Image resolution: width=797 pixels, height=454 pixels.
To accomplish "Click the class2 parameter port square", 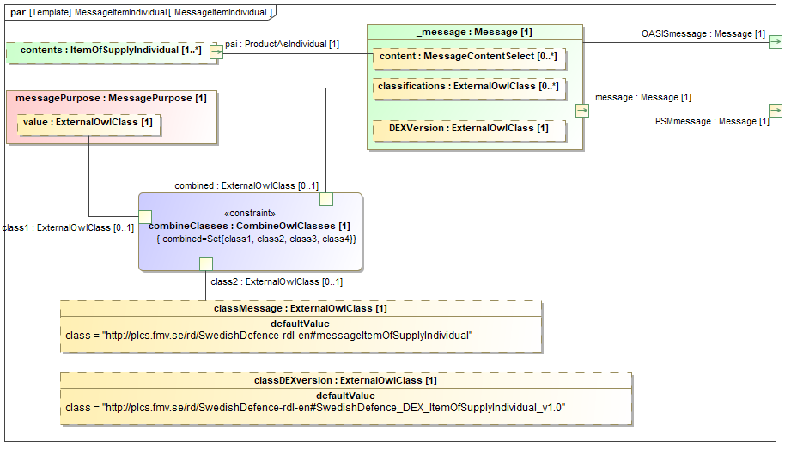I will [206, 263].
